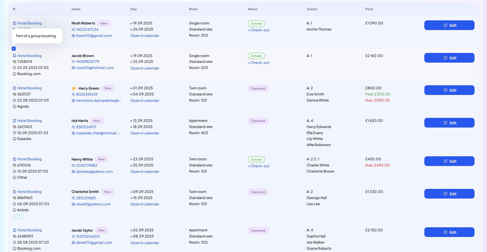487x252 pixels.
Task: Click the edit pencil icon for Jacob Taylor's booking
Action: pyautogui.click(x=445, y=232)
